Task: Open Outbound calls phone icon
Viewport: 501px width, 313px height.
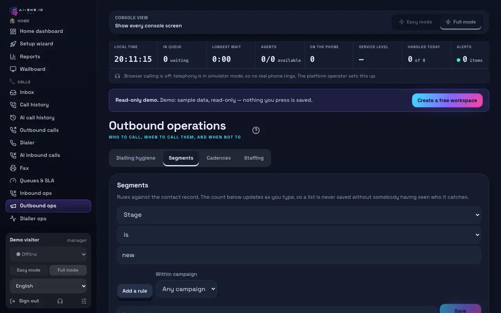Action: pyautogui.click(x=13, y=130)
